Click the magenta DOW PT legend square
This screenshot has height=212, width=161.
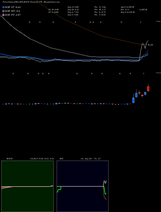3,15
